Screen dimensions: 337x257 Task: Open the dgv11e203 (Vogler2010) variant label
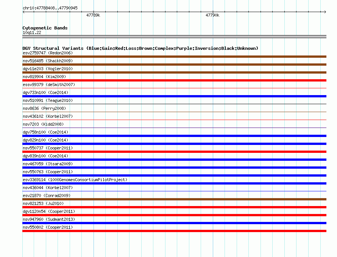pyautogui.click(x=48, y=69)
